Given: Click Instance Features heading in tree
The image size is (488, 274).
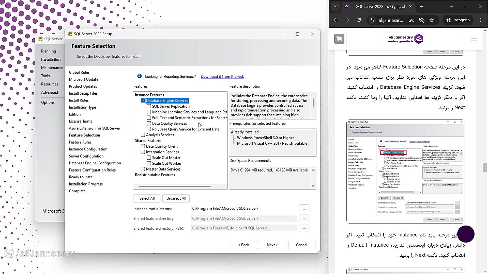Looking at the screenshot, I should click(x=149, y=95).
